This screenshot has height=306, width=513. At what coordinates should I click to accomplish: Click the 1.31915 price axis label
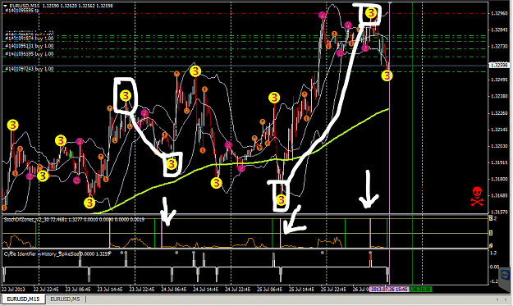point(499,162)
